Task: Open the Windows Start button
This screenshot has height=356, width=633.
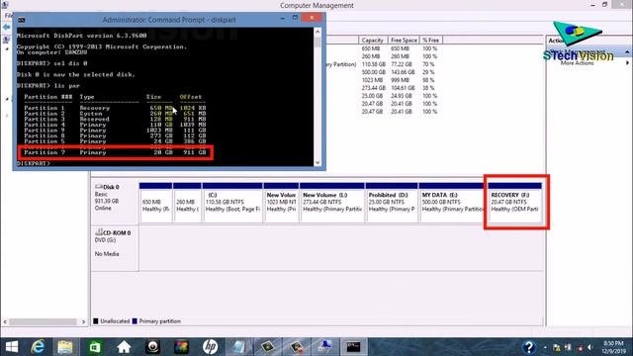Action: tap(12, 347)
